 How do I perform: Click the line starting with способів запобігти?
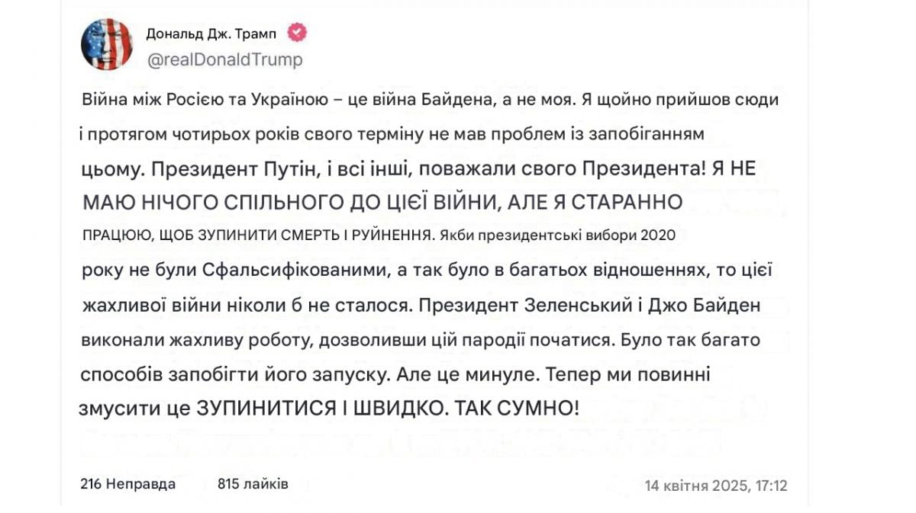click(395, 375)
